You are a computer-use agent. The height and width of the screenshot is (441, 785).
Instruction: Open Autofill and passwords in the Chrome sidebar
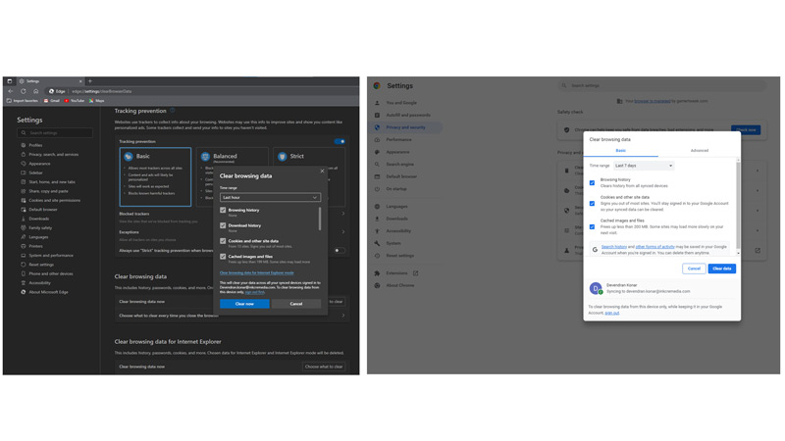tap(408, 115)
